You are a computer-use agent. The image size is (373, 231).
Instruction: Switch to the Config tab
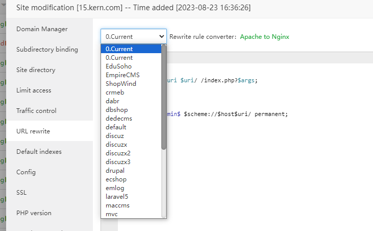coord(26,172)
